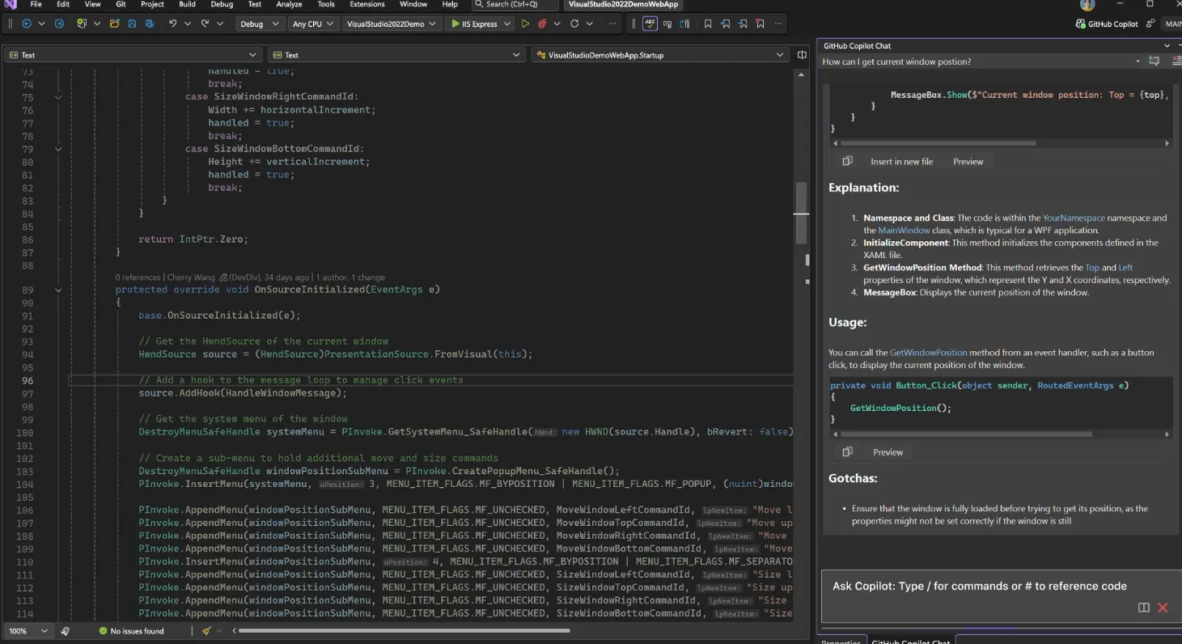Navigate forward with the forward arrow icon
Image resolution: width=1182 pixels, height=644 pixels.
pyautogui.click(x=59, y=23)
